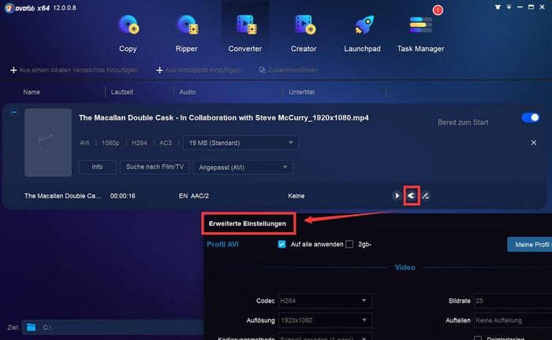This screenshot has height=340, width=552.
Task: Open the Bildrate 25 dropdown
Action: [513, 301]
